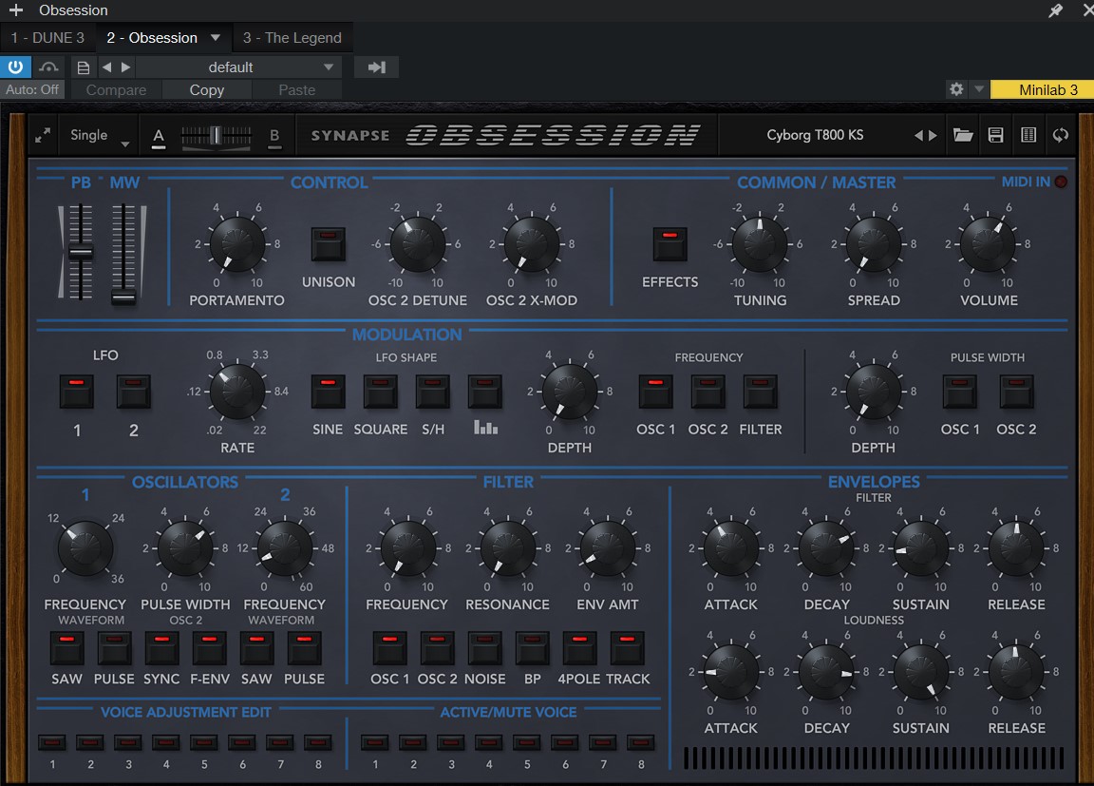
Task: Click the MIDI IN indicator light
Action: coord(1061,182)
